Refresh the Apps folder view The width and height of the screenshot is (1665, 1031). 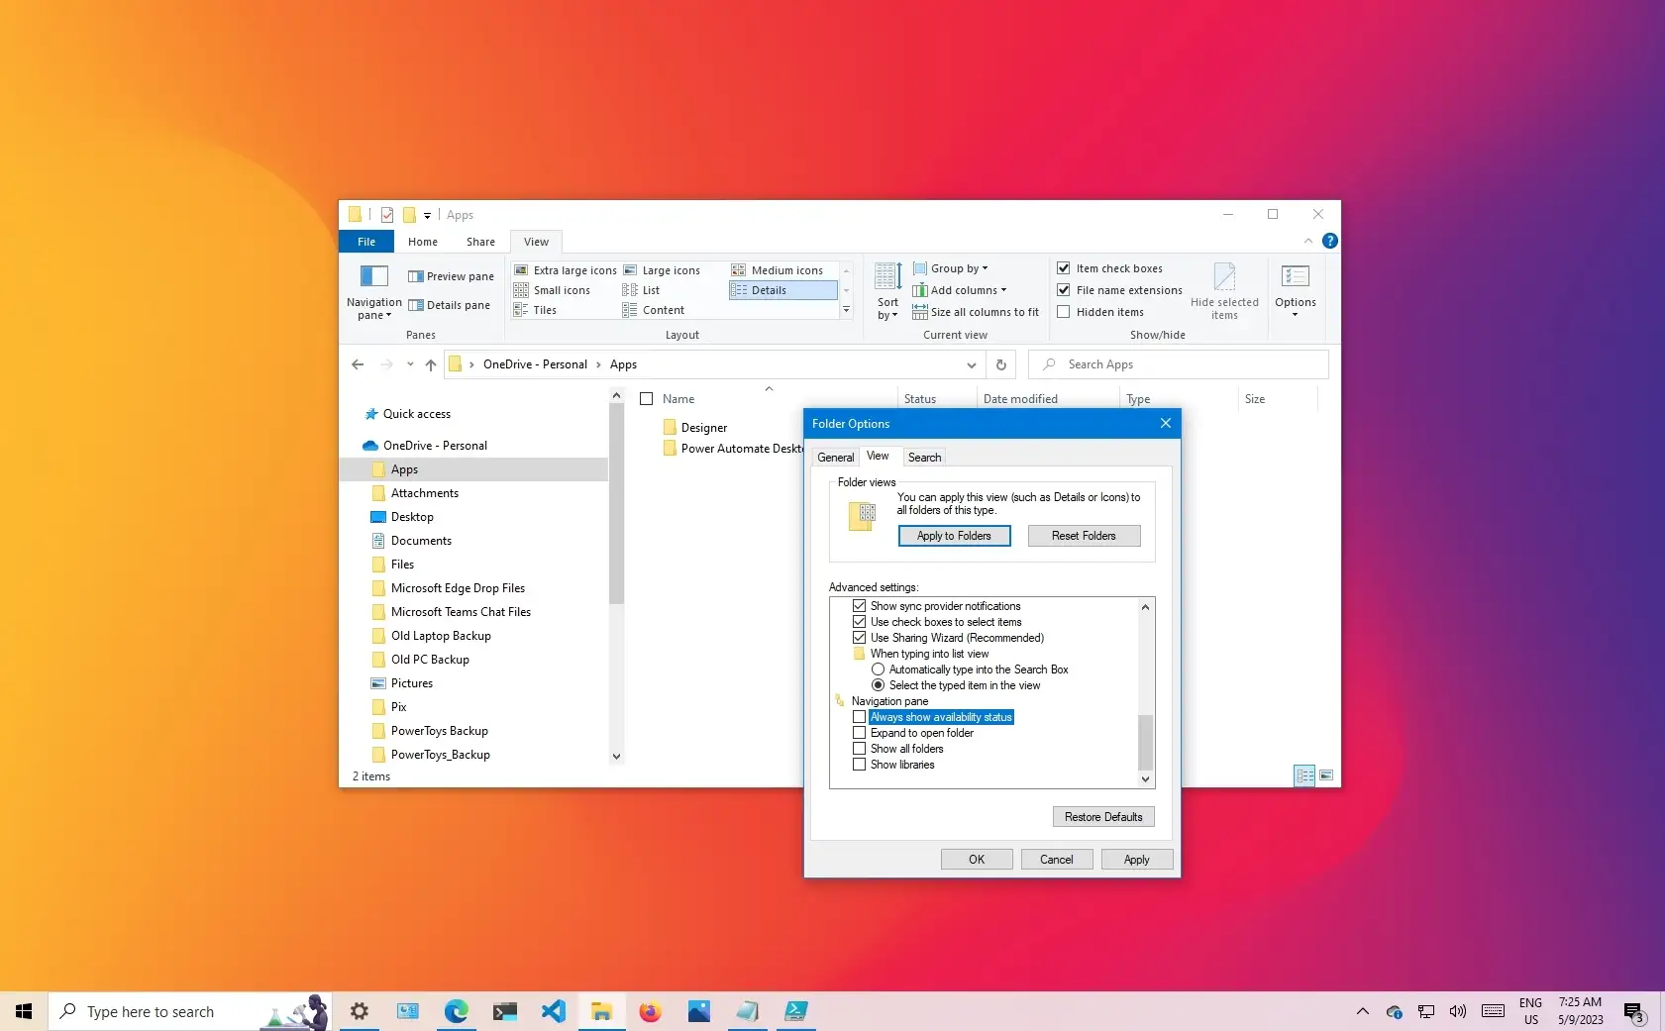(x=1000, y=364)
